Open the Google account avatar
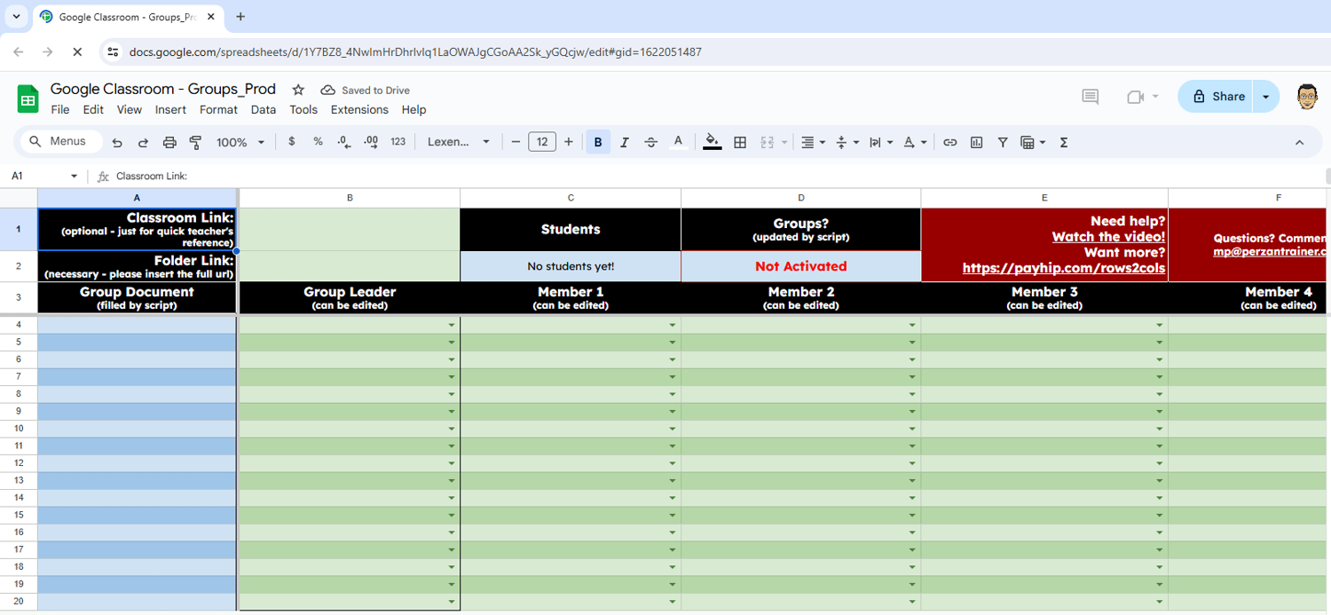The image size is (1331, 615). 1307,97
